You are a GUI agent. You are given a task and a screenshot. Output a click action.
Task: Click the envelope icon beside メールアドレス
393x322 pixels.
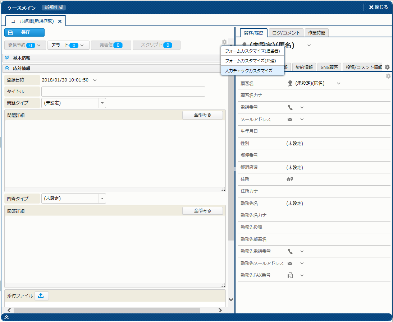click(x=290, y=120)
